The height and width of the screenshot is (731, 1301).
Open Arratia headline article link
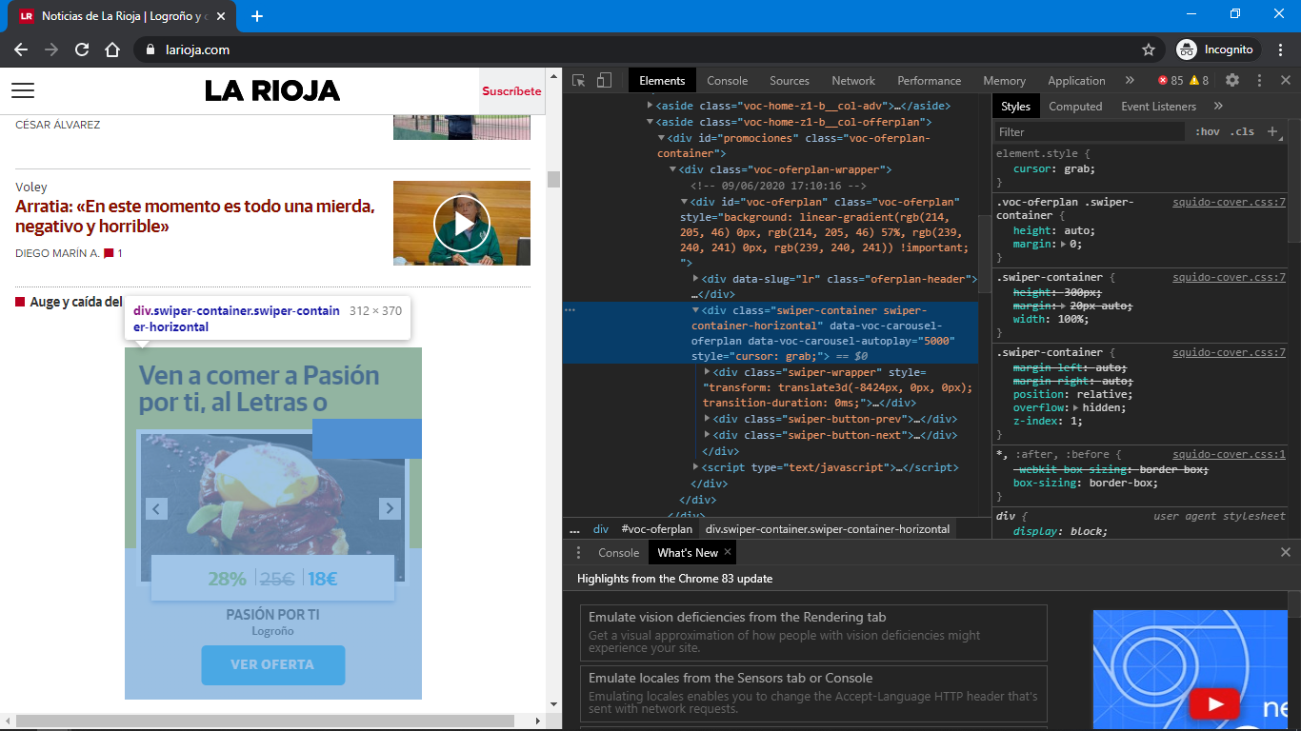(x=195, y=217)
